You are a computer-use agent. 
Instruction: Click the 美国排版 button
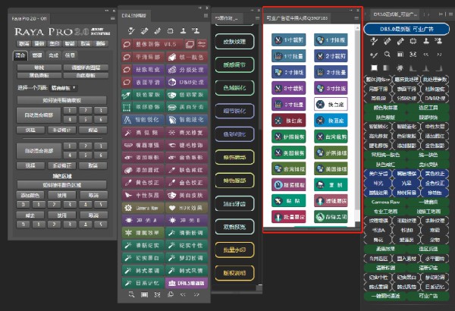(331, 168)
